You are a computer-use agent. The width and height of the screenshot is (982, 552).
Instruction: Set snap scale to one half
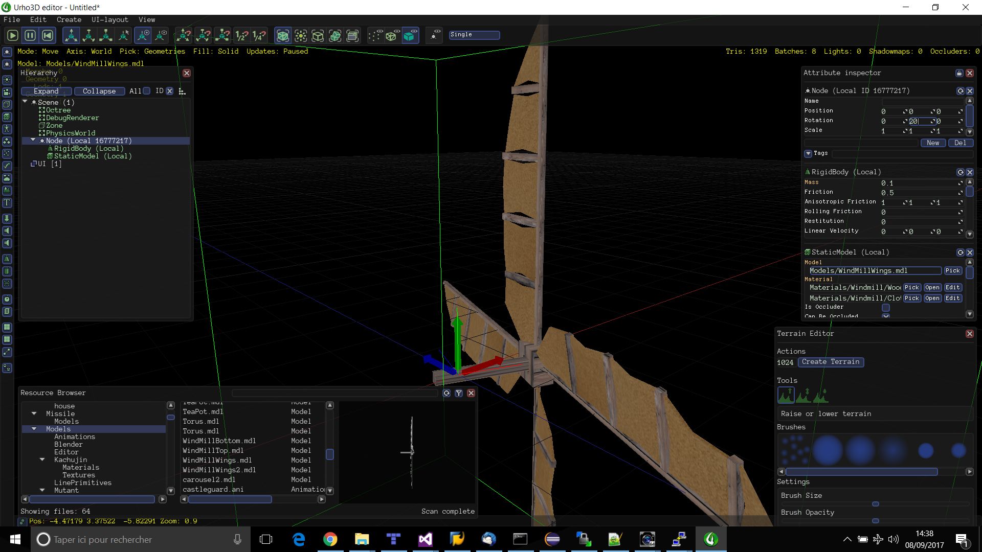[x=241, y=35]
